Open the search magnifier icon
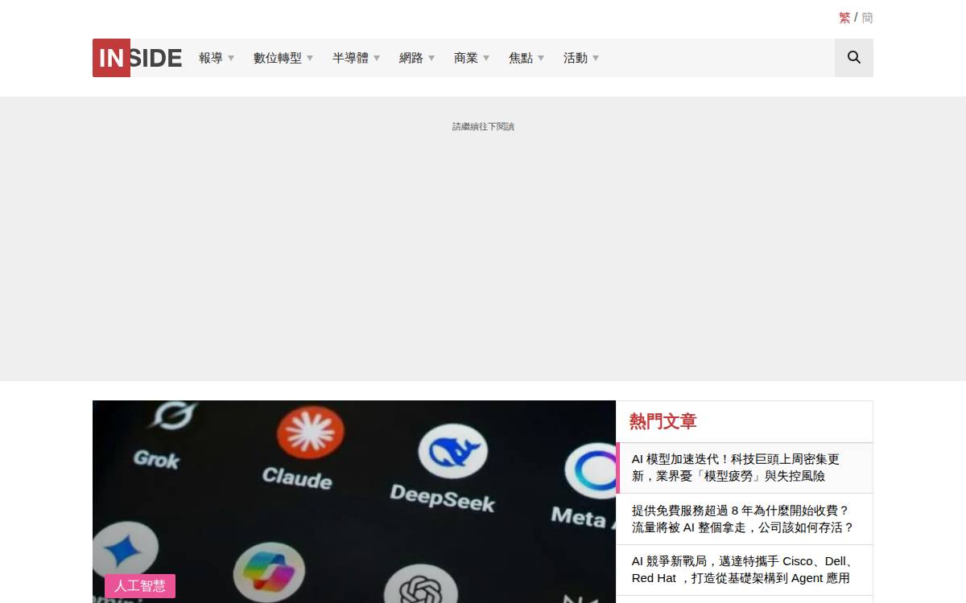 [854, 58]
